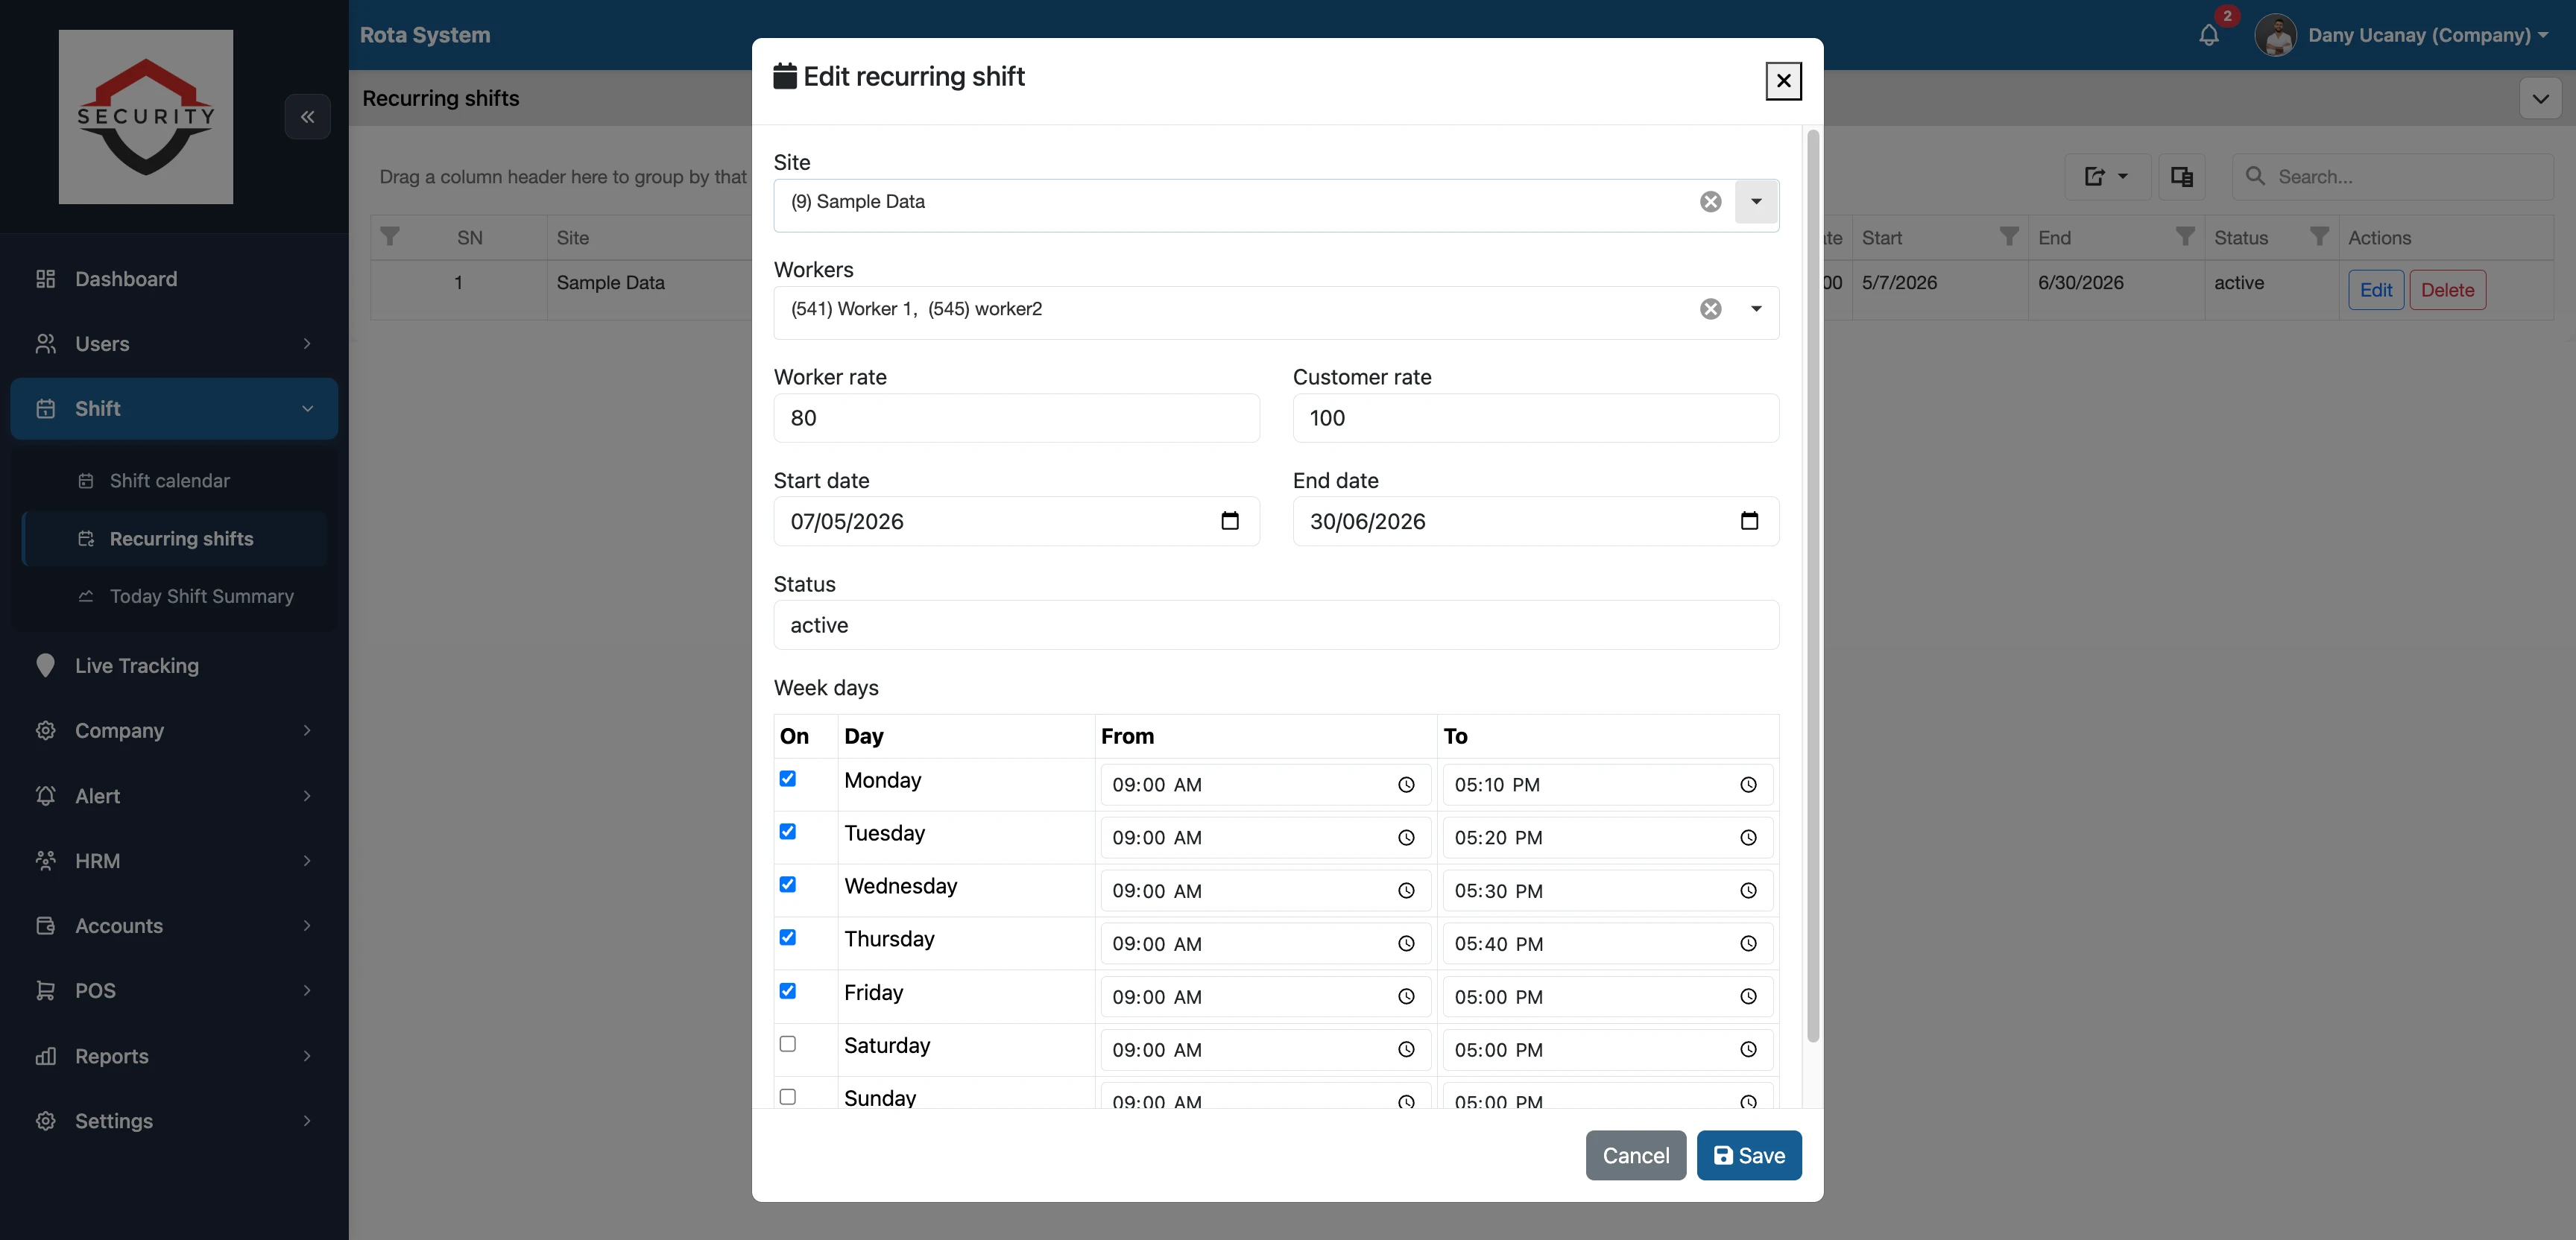
Task: Open Thursday To time clock picker
Action: [1748, 944]
